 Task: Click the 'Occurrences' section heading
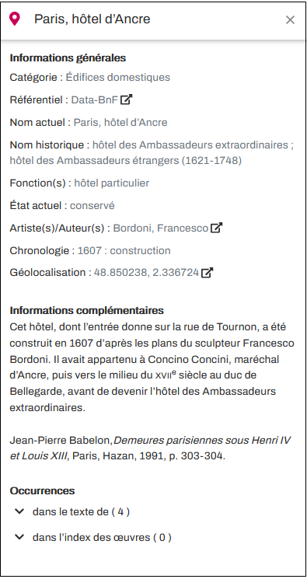pyautogui.click(x=42, y=490)
